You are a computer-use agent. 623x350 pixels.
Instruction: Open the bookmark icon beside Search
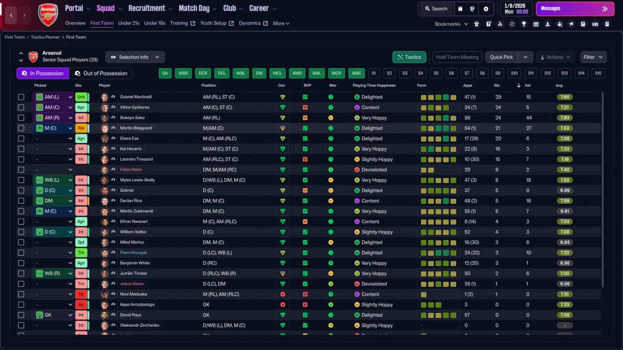click(x=460, y=9)
